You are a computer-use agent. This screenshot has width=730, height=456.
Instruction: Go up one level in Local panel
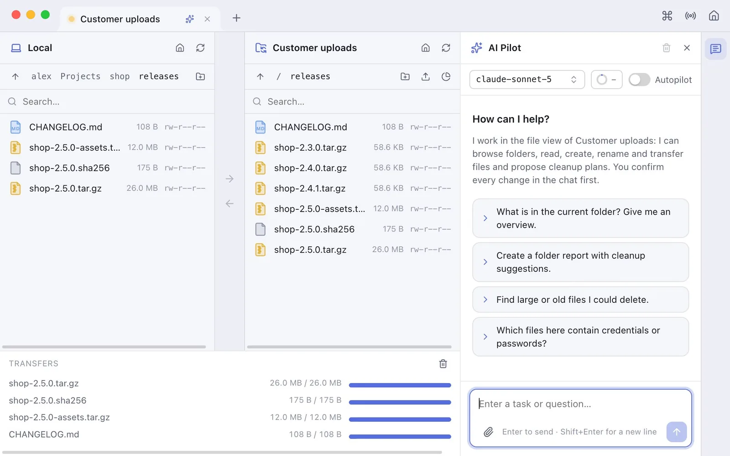[16, 77]
